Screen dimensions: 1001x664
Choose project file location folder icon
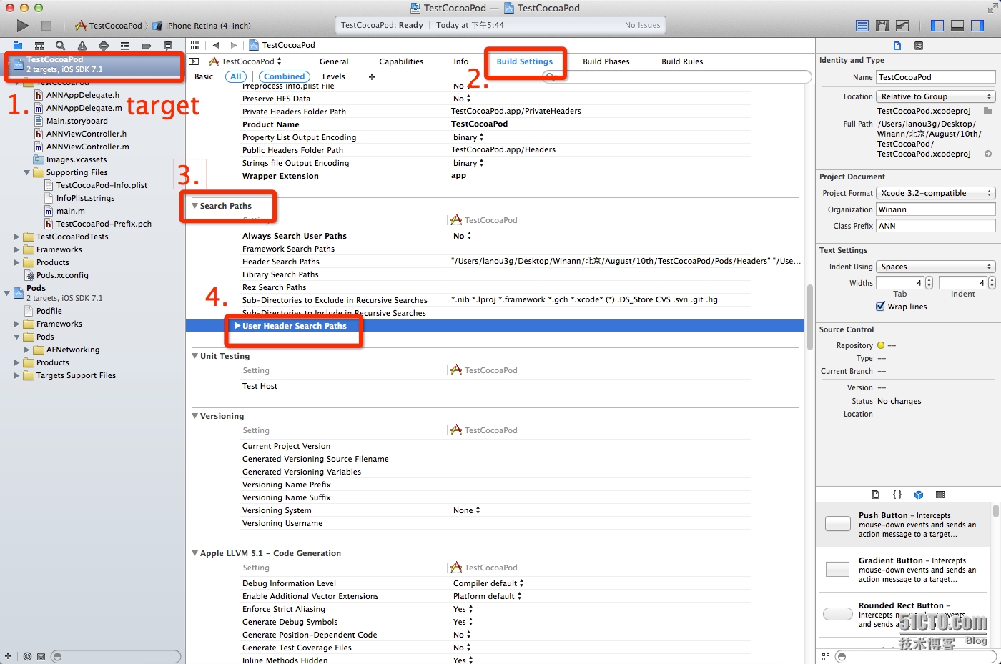point(988,111)
